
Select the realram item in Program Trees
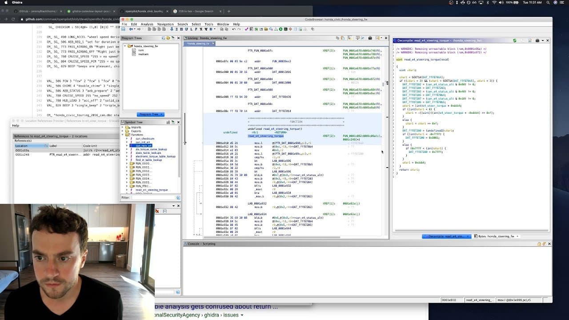(143, 54)
